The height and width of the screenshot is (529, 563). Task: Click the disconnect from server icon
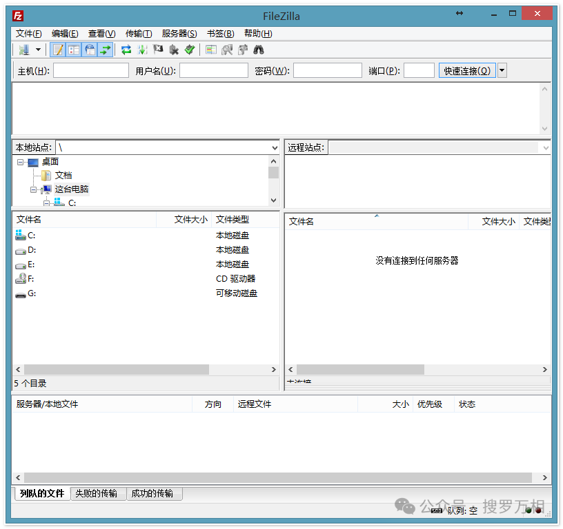[x=174, y=50]
